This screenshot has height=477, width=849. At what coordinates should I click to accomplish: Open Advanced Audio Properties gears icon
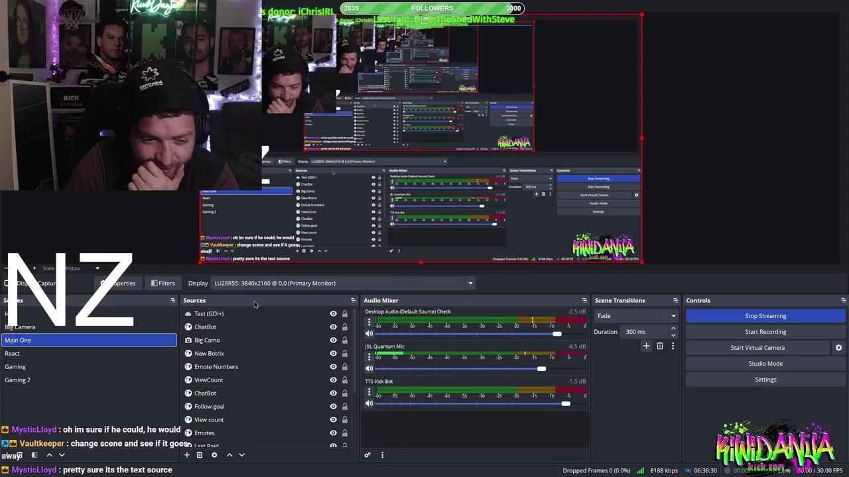click(367, 455)
